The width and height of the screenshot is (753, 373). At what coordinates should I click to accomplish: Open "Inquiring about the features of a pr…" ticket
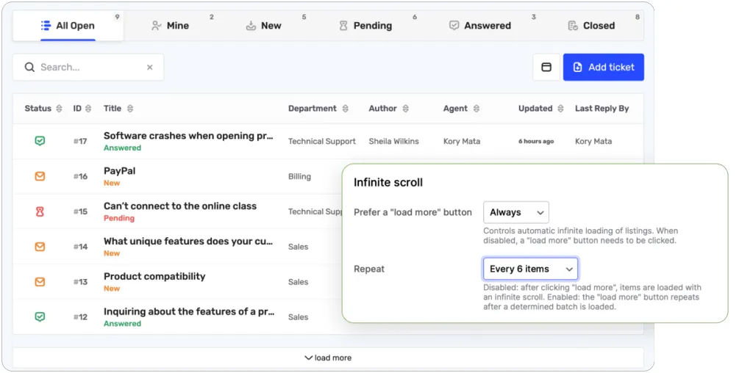pos(189,311)
